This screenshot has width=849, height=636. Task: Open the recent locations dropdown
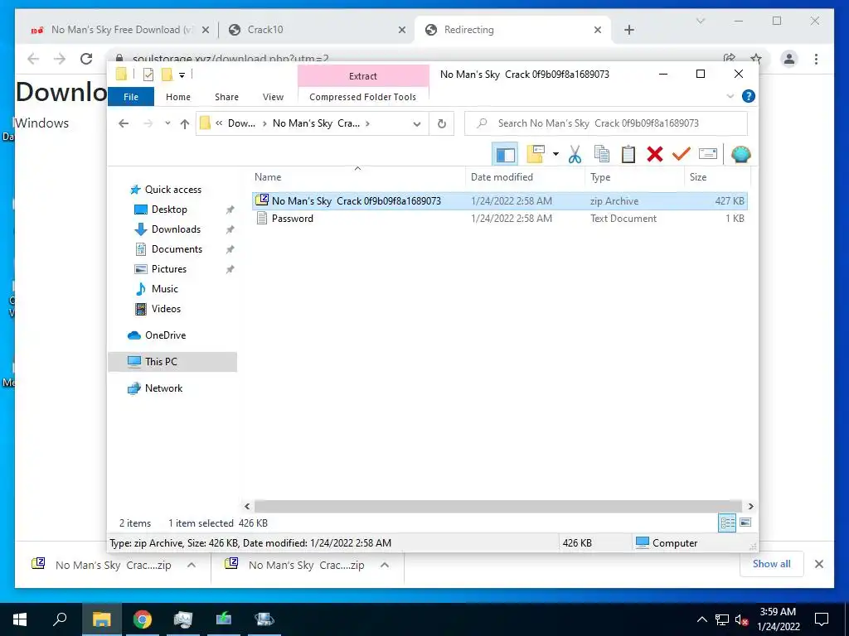(167, 123)
